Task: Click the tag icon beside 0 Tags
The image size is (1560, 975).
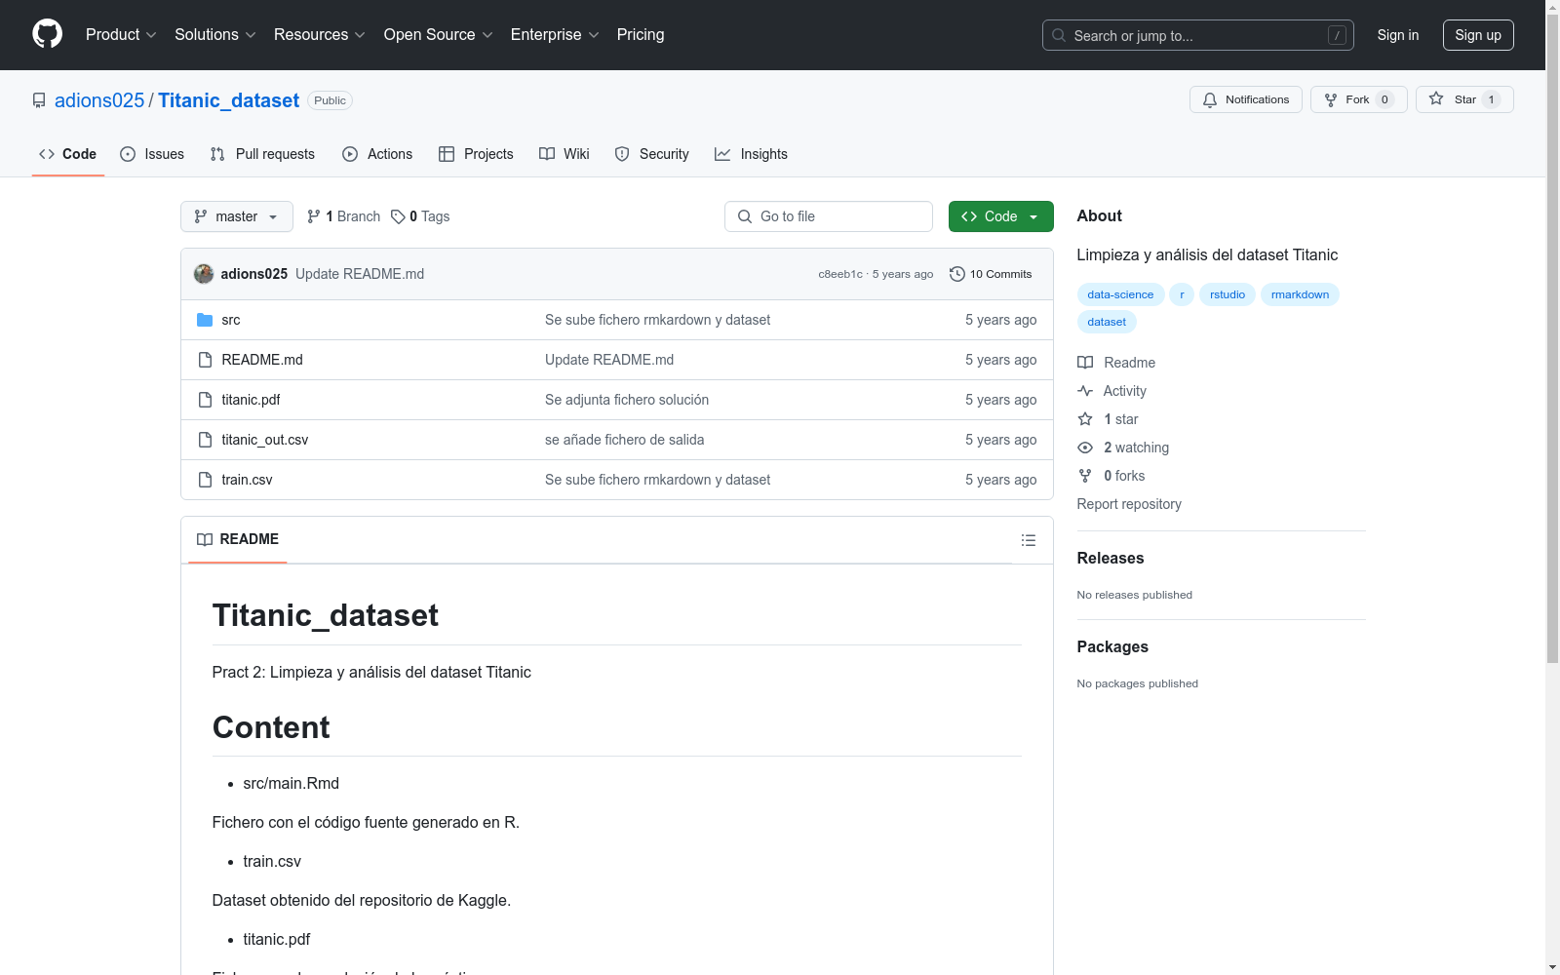Action: coord(398,216)
